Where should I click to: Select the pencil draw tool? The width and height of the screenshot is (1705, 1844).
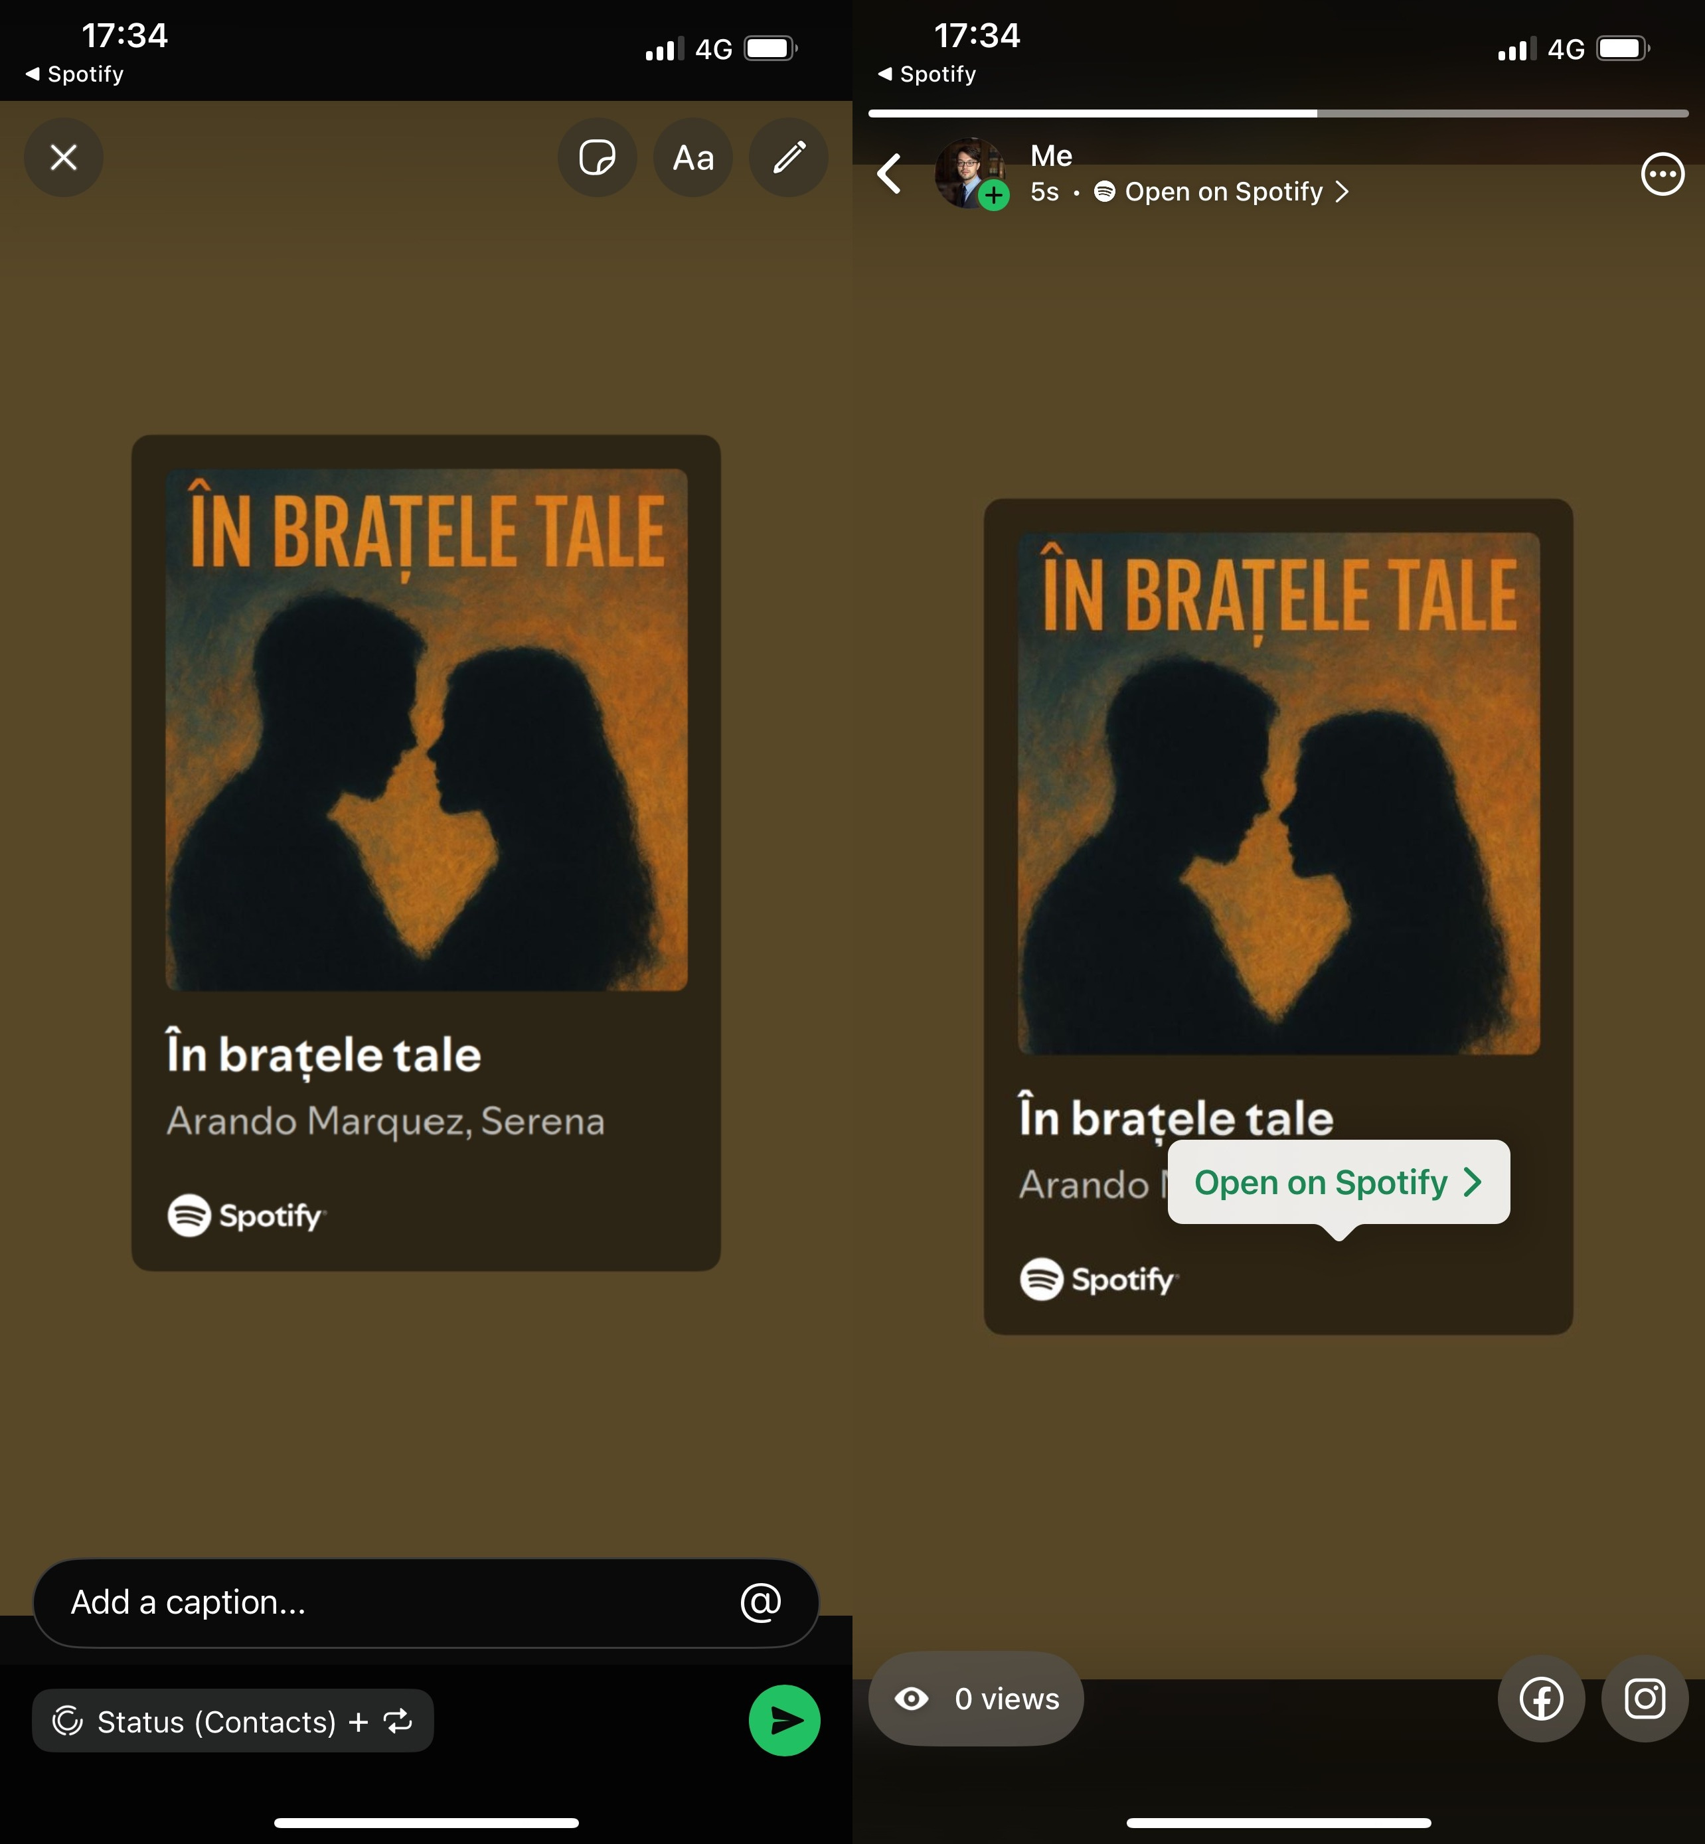[x=788, y=158]
